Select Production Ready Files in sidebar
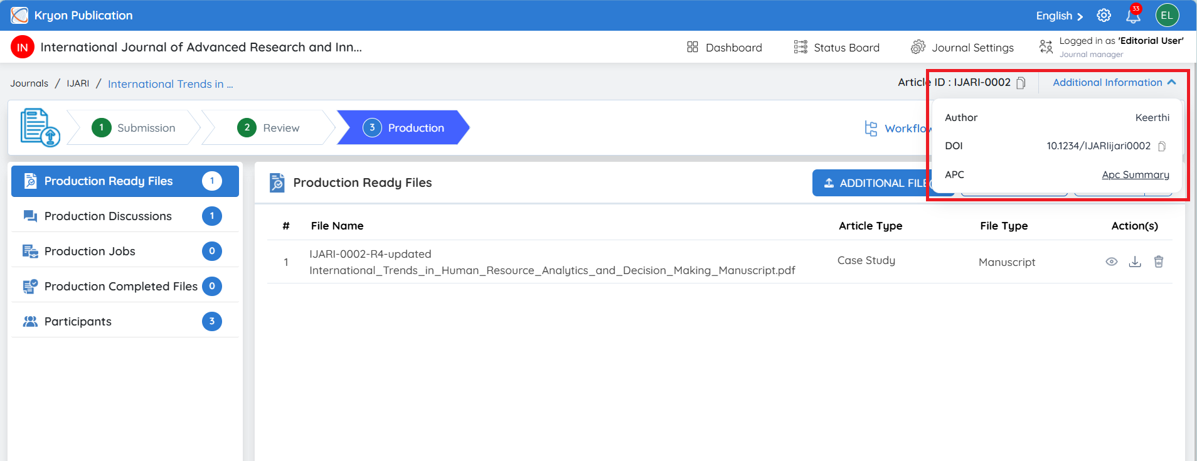1197x461 pixels. point(125,181)
